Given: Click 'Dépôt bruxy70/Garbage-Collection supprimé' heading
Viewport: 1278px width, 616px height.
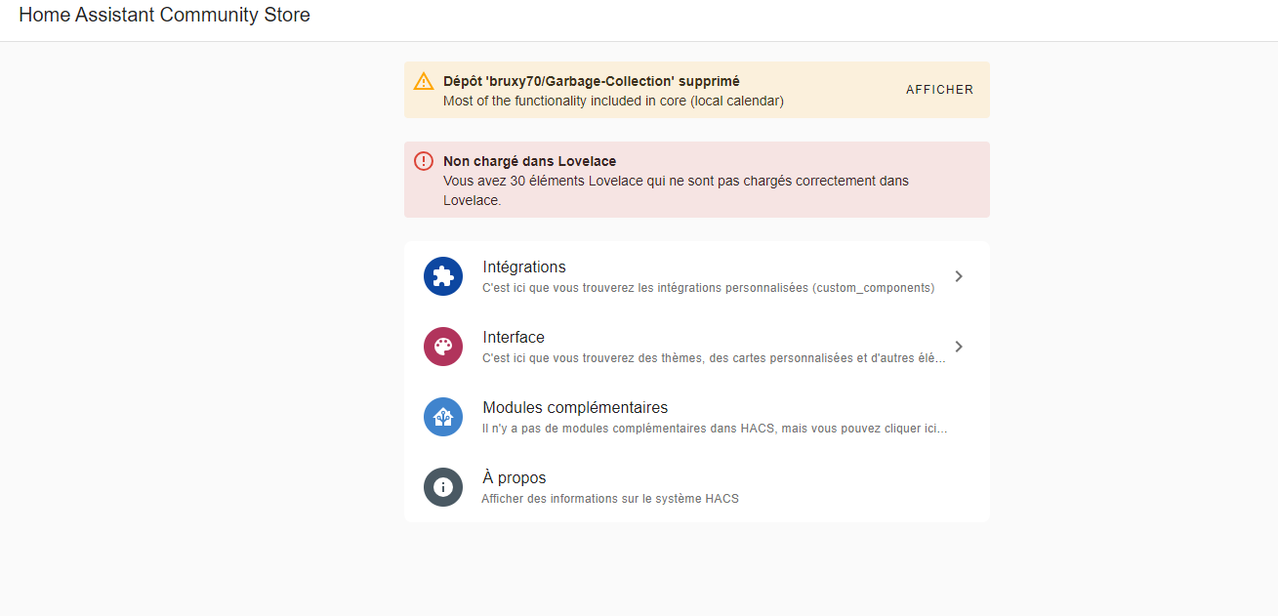Looking at the screenshot, I should point(592,82).
